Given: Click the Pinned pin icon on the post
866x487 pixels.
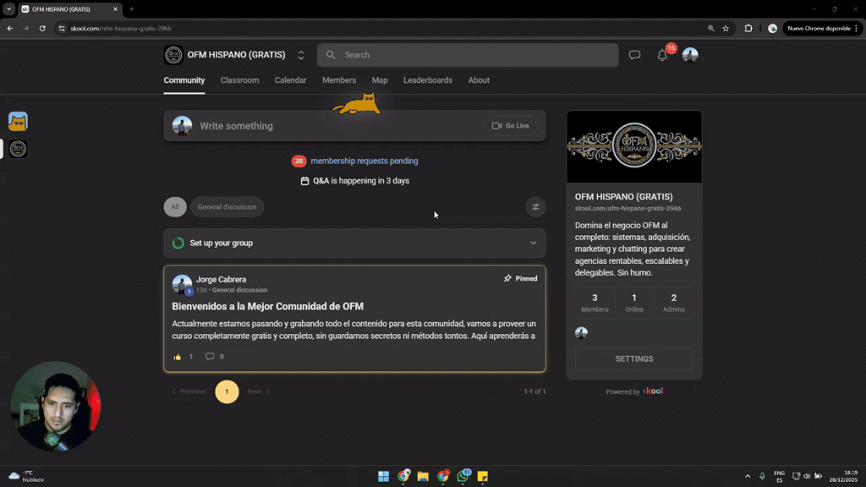Looking at the screenshot, I should [507, 278].
